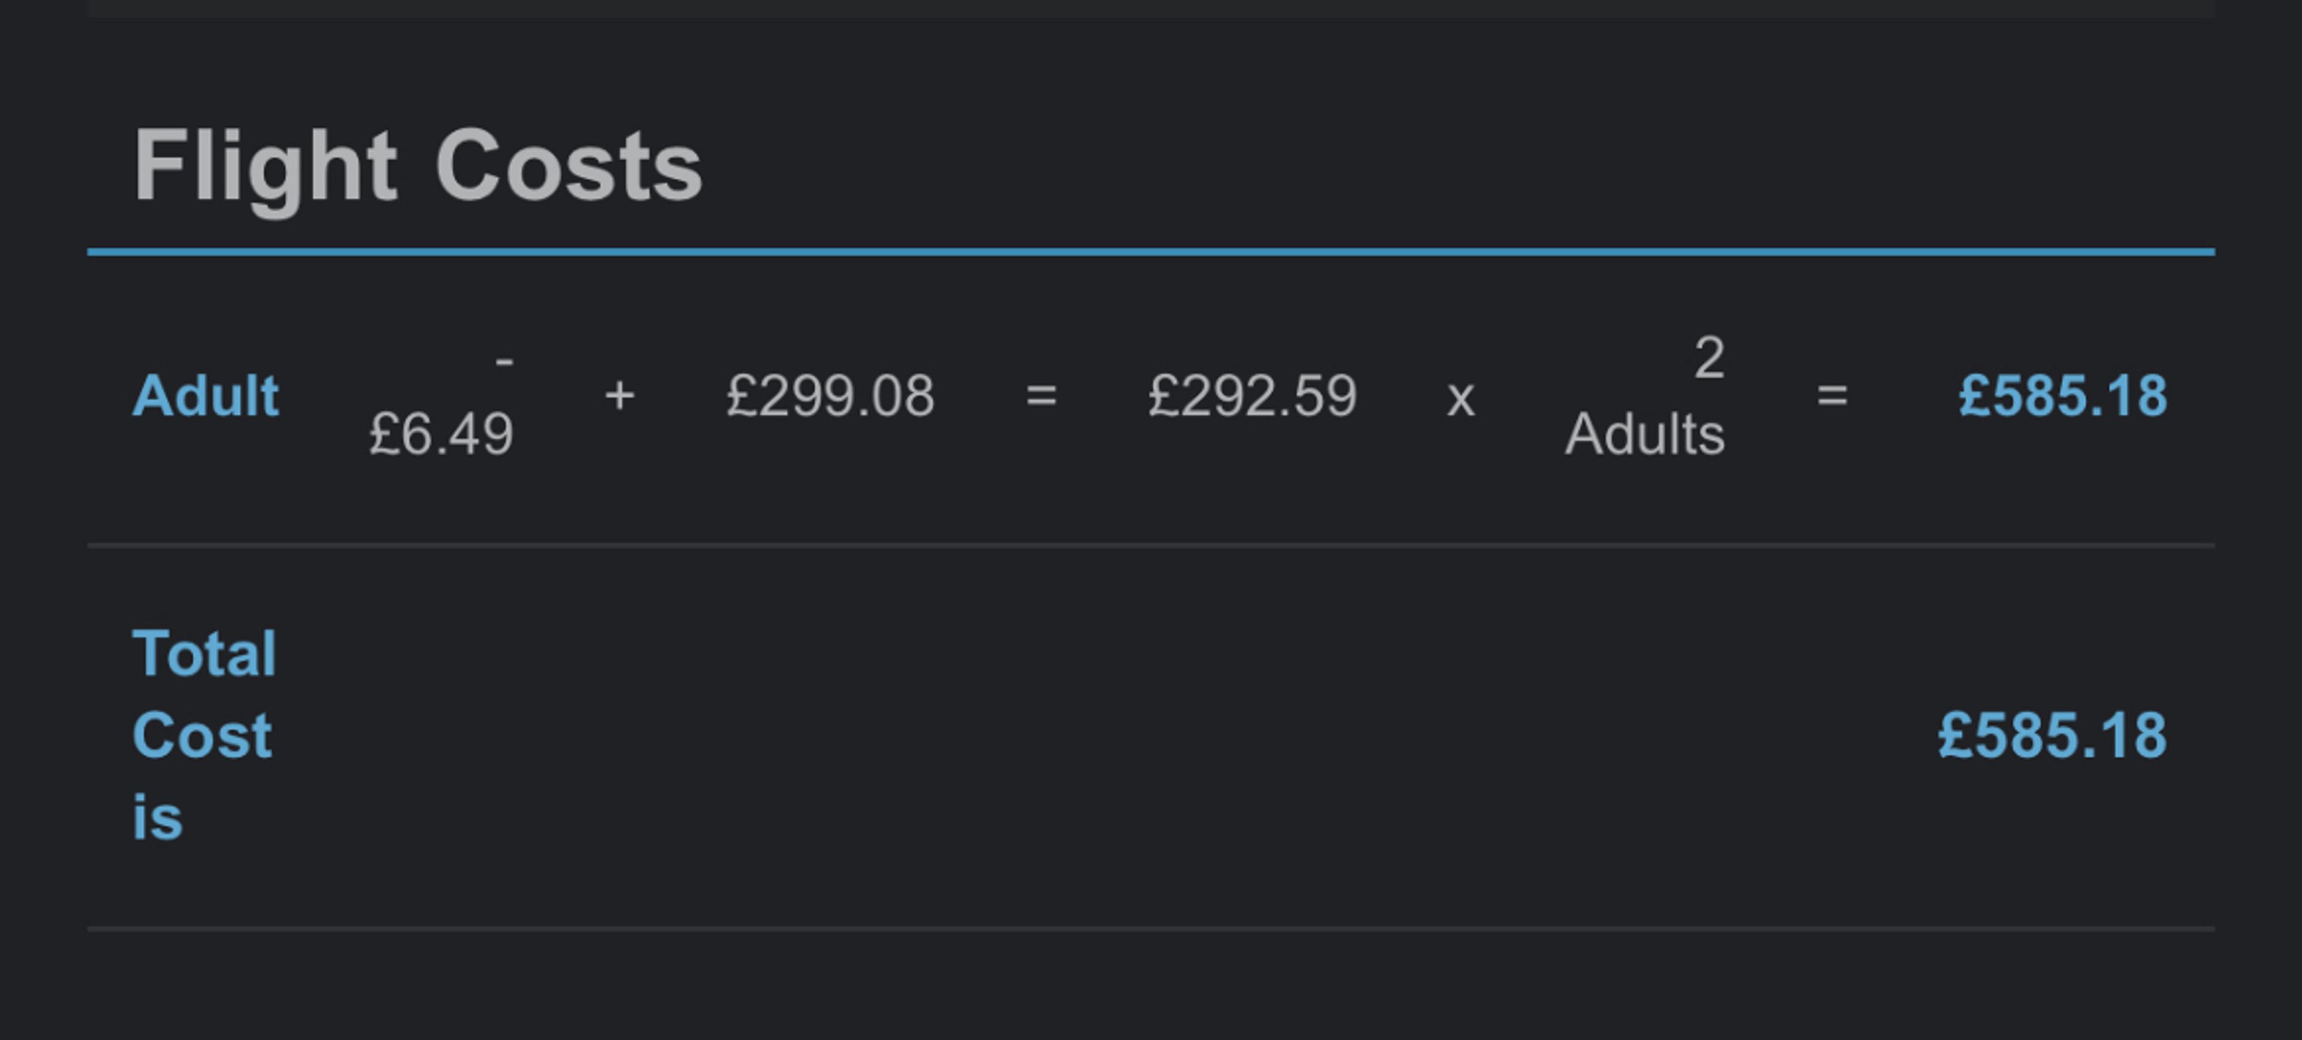The height and width of the screenshot is (1040, 2302).
Task: Click the x multiplication symbol
Action: [x=1460, y=397]
